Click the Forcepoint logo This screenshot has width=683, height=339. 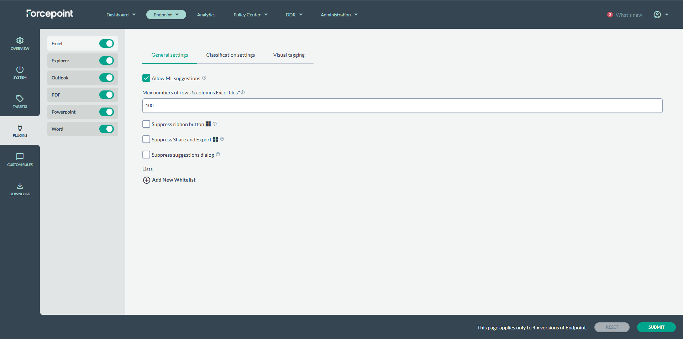[x=49, y=14]
